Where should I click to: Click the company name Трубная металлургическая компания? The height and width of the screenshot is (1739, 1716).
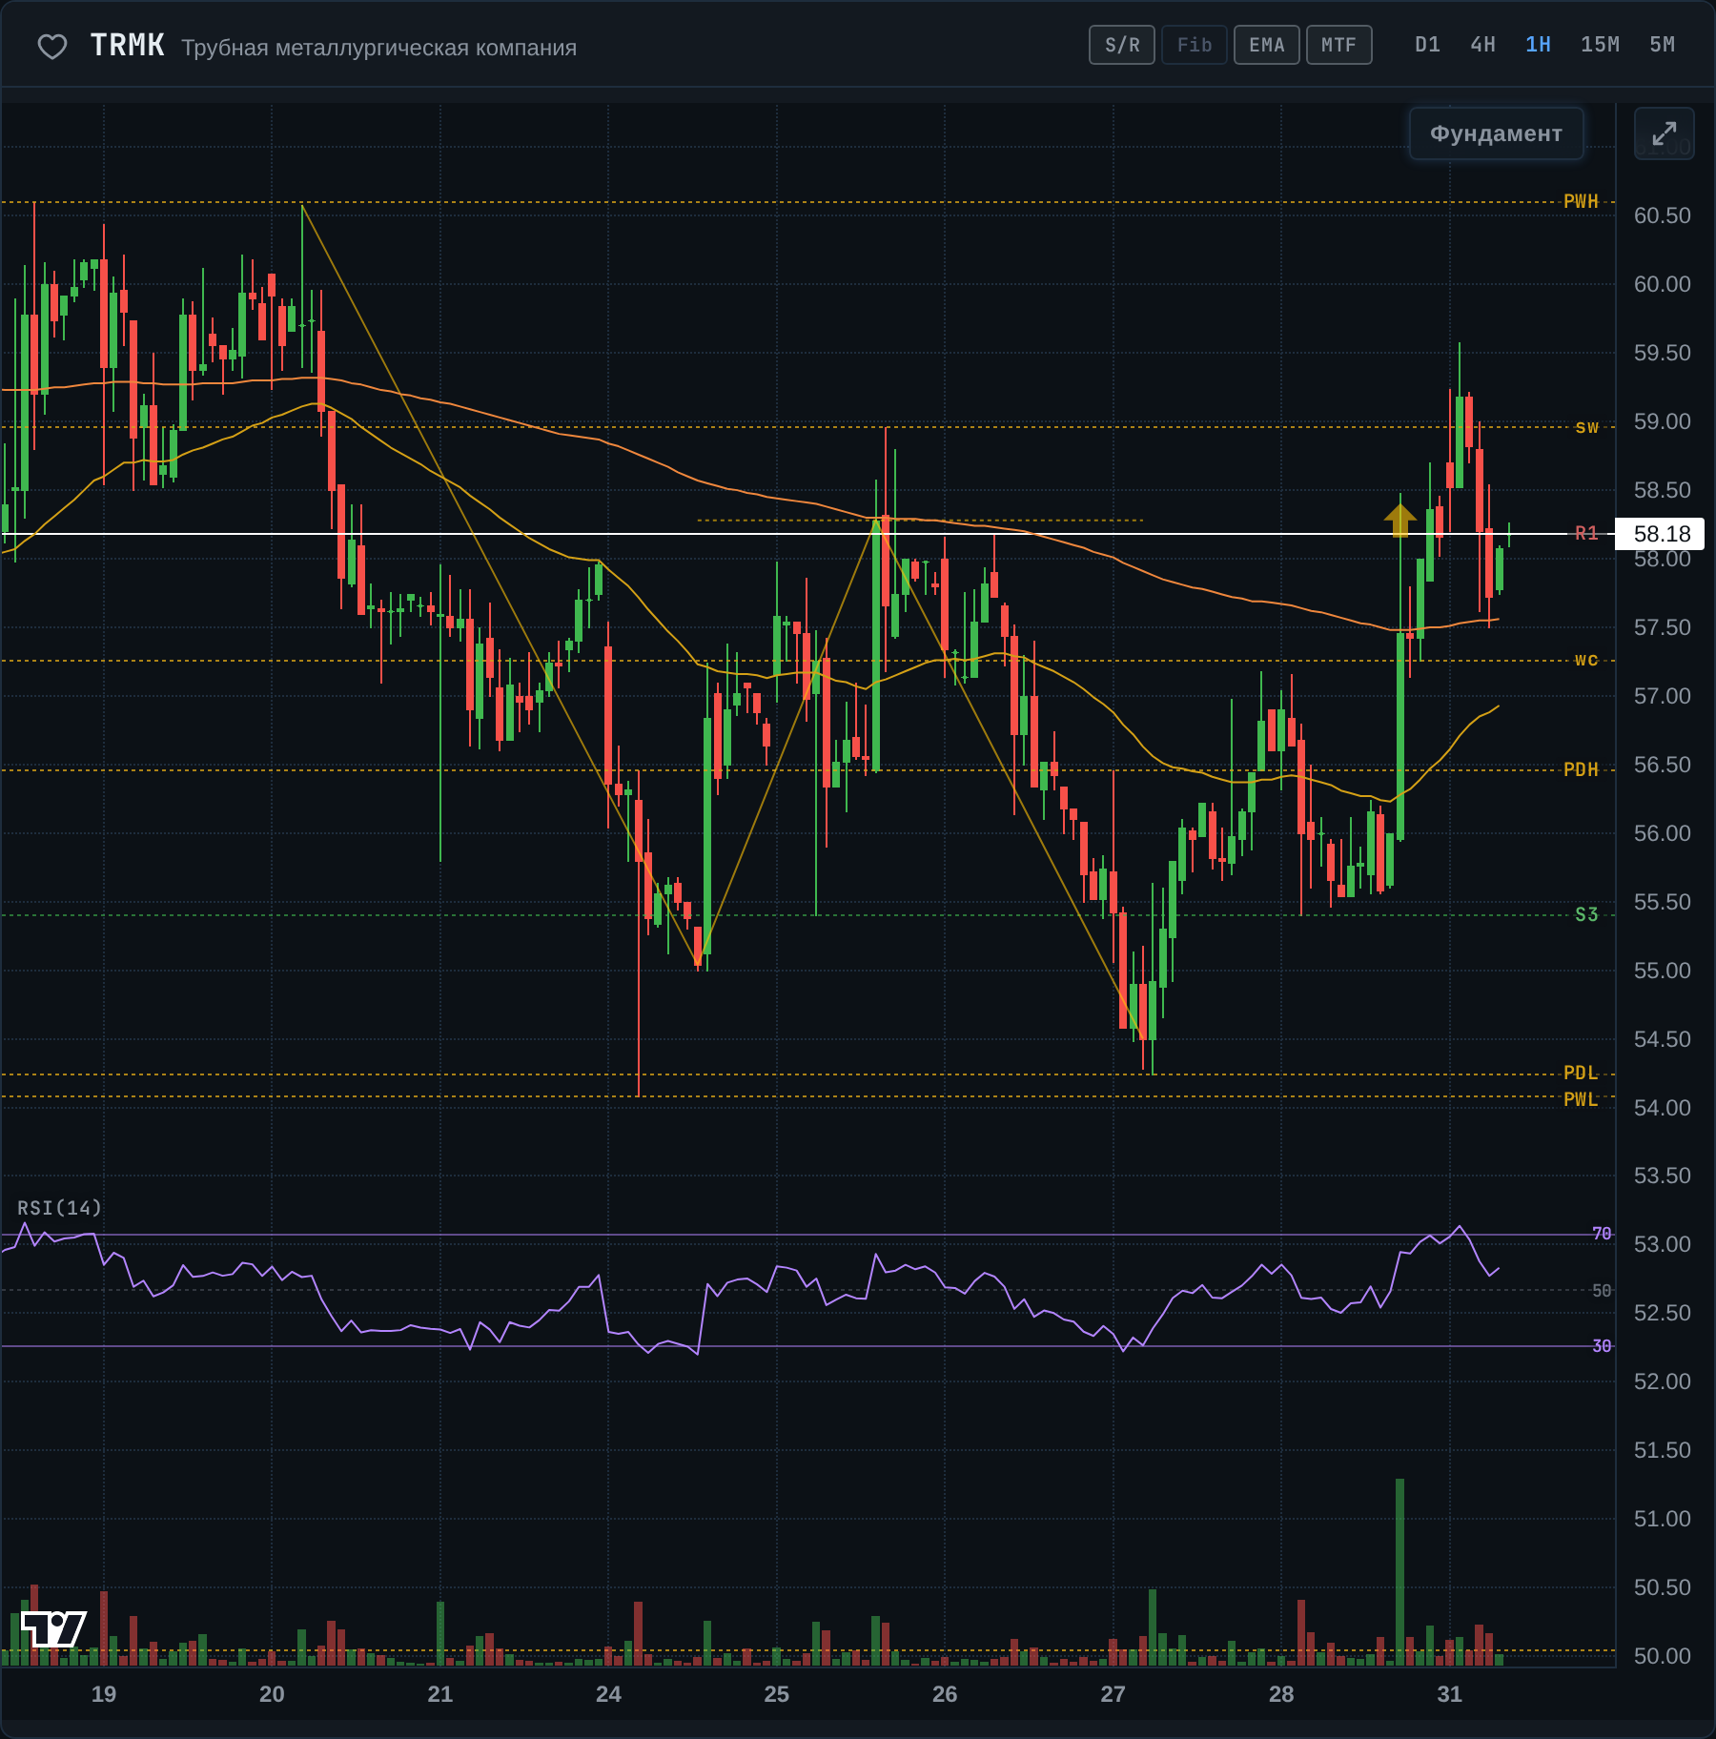(378, 48)
